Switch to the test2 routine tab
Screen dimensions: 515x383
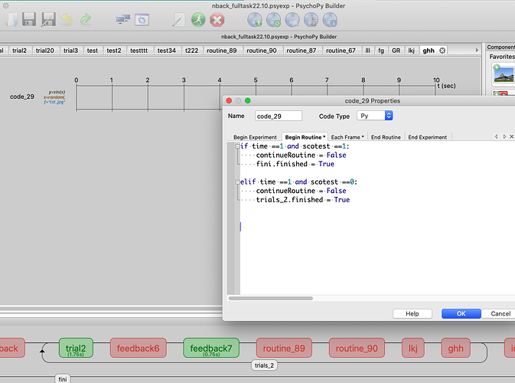(114, 51)
